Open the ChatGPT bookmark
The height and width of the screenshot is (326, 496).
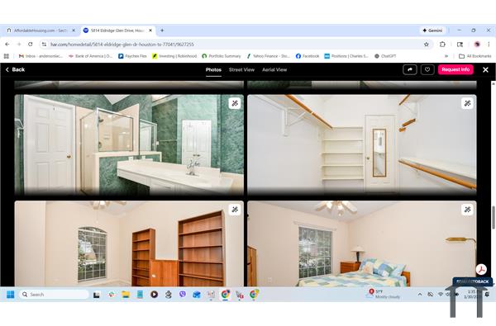click(x=385, y=56)
